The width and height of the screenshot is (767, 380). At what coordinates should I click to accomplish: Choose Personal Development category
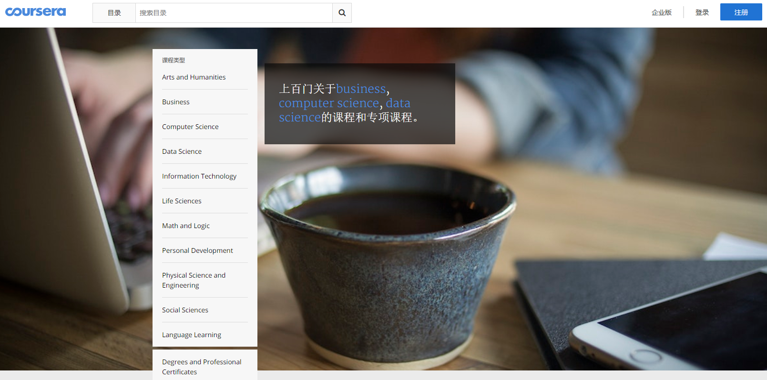click(197, 250)
